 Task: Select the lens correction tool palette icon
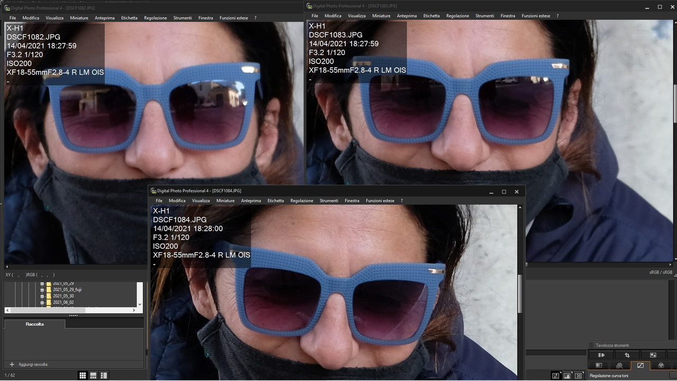(601, 355)
